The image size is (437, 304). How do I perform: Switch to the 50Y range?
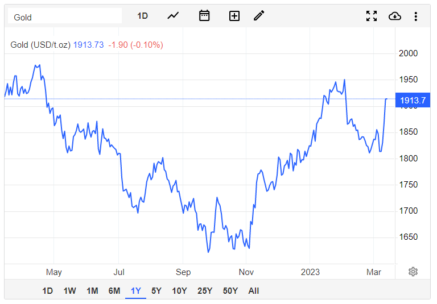pos(230,291)
